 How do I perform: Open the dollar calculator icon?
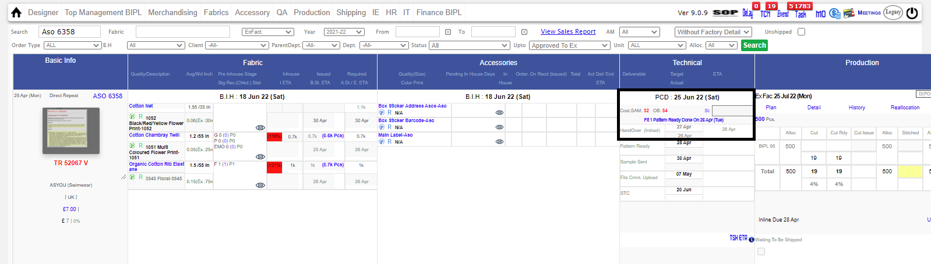(835, 13)
